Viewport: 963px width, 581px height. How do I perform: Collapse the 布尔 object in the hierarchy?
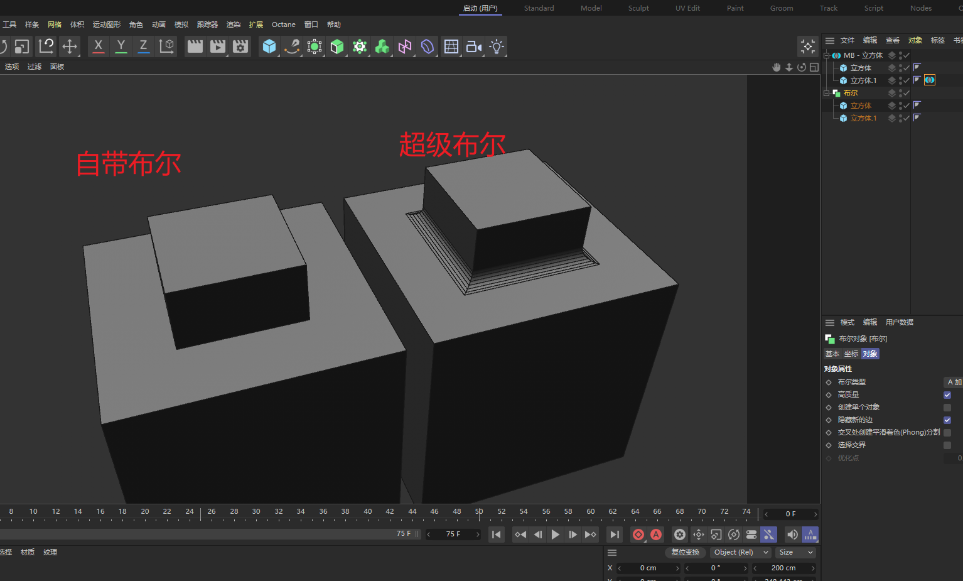click(827, 93)
